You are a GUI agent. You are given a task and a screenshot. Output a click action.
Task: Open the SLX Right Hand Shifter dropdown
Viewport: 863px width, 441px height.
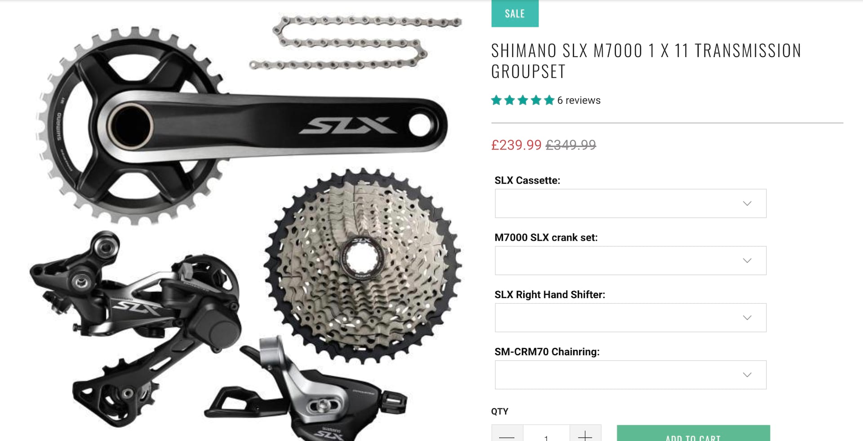tap(631, 318)
